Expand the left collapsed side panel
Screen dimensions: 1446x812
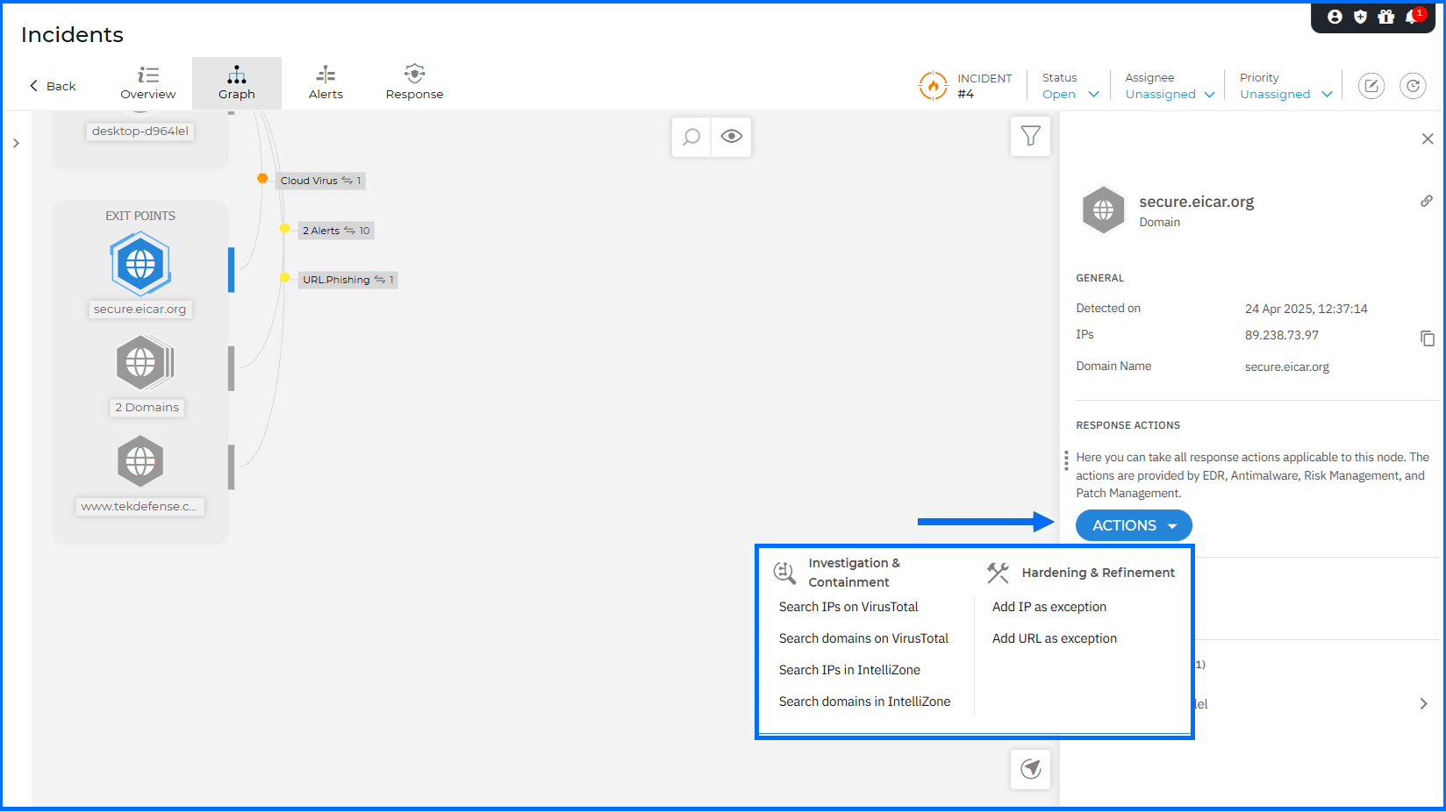pyautogui.click(x=16, y=143)
